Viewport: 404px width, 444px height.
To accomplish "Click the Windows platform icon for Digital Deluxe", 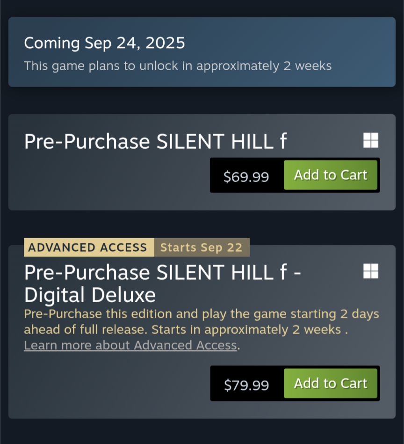I will 371,271.
